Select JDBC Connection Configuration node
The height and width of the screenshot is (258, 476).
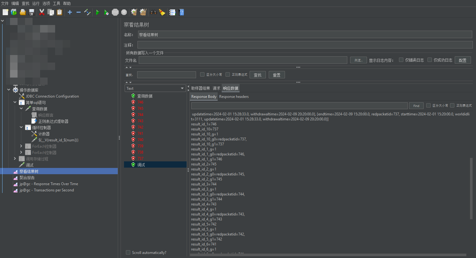pos(52,96)
